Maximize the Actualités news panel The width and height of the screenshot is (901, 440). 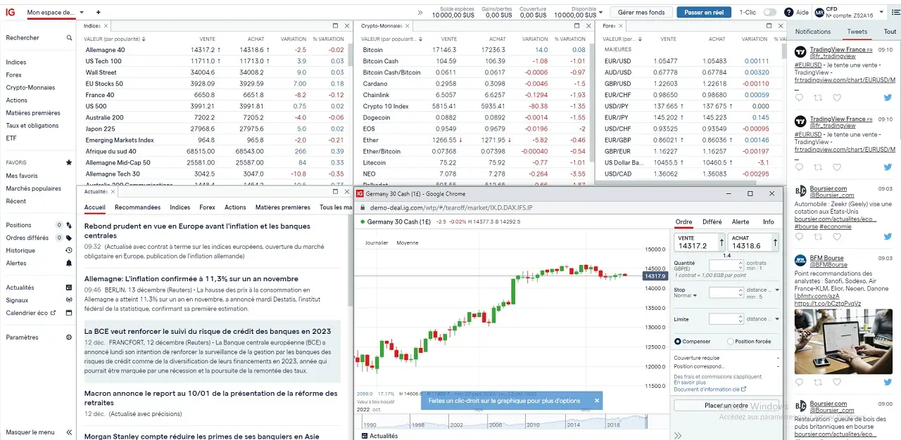335,191
